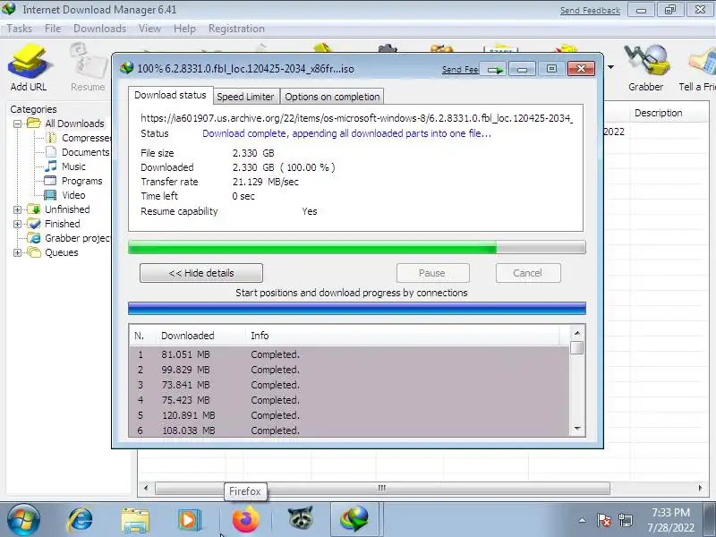716x537 pixels.
Task: Open Windows Media Player from taskbar
Action: click(x=190, y=520)
